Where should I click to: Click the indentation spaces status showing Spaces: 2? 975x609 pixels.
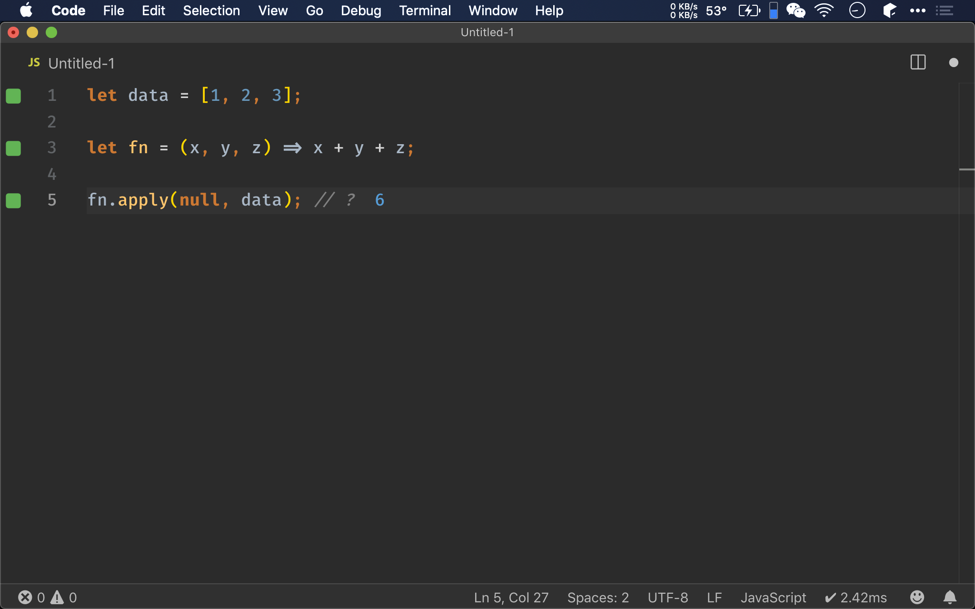(598, 597)
